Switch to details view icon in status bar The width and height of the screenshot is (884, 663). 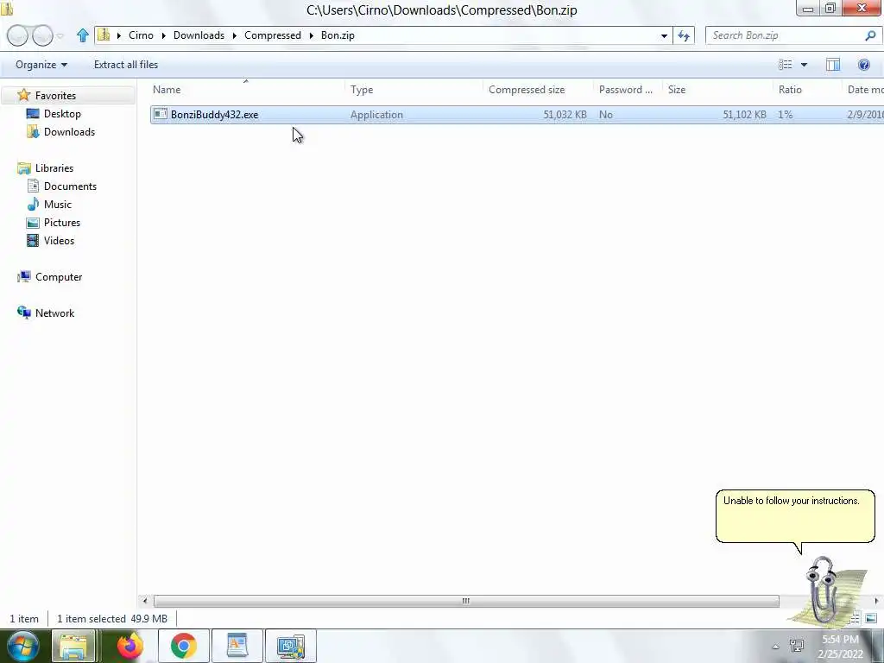tap(855, 618)
